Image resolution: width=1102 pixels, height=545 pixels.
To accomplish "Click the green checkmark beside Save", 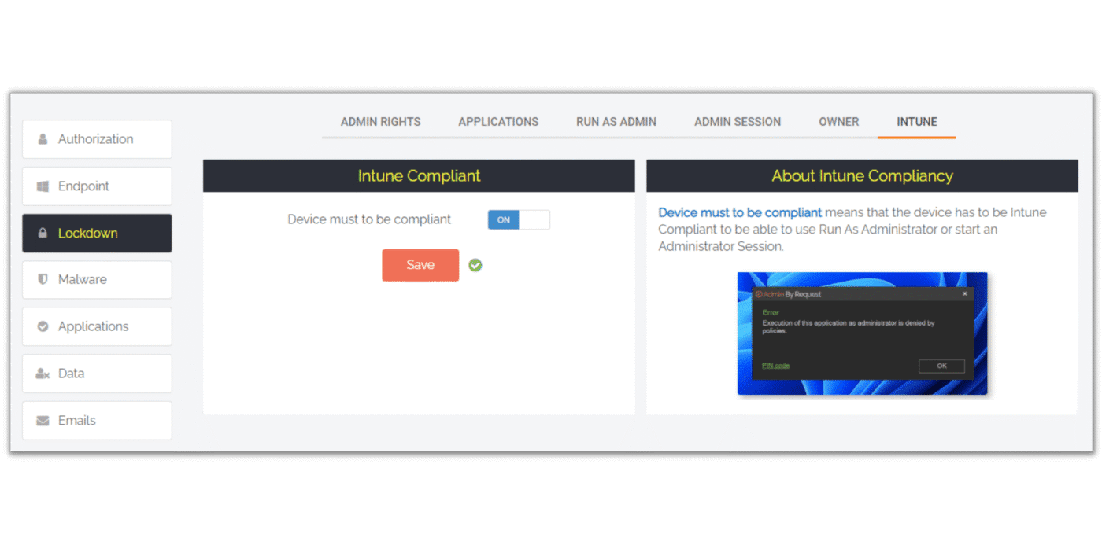I will [475, 265].
